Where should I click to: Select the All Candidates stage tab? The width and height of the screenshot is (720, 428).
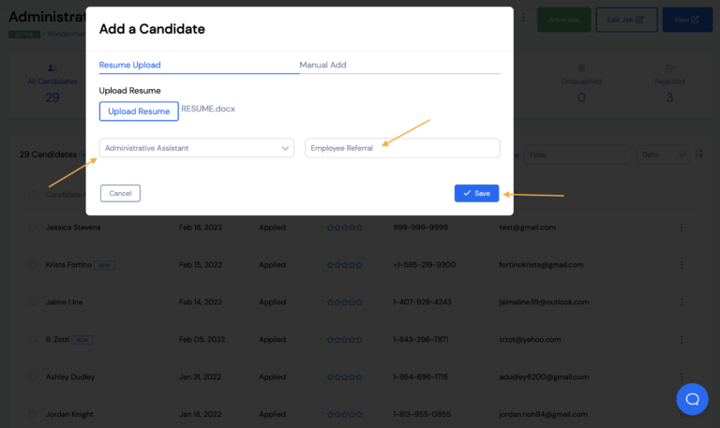pyautogui.click(x=52, y=84)
